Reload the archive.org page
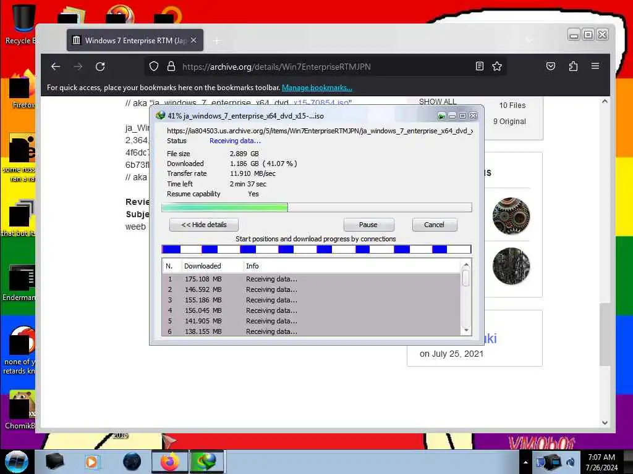 (100, 67)
